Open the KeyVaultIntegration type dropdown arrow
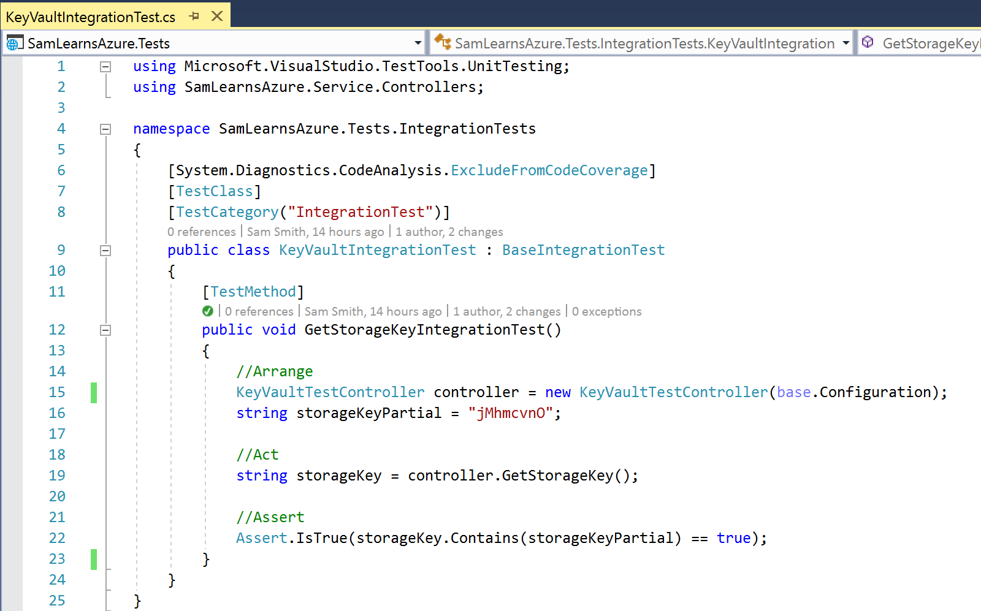The height and width of the screenshot is (611, 981). pos(846,43)
